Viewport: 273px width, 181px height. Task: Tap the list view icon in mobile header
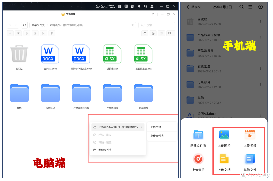point(250,7)
